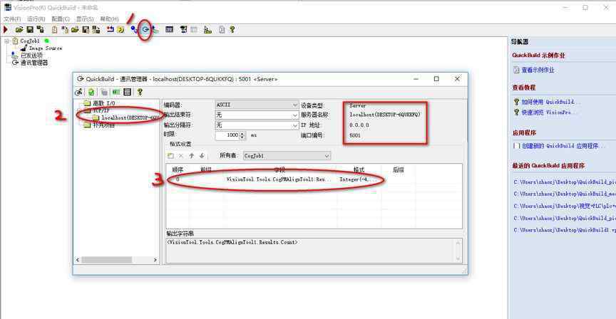Click the blue window panel toolbar icon
The image size is (616, 319).
[x=169, y=29]
